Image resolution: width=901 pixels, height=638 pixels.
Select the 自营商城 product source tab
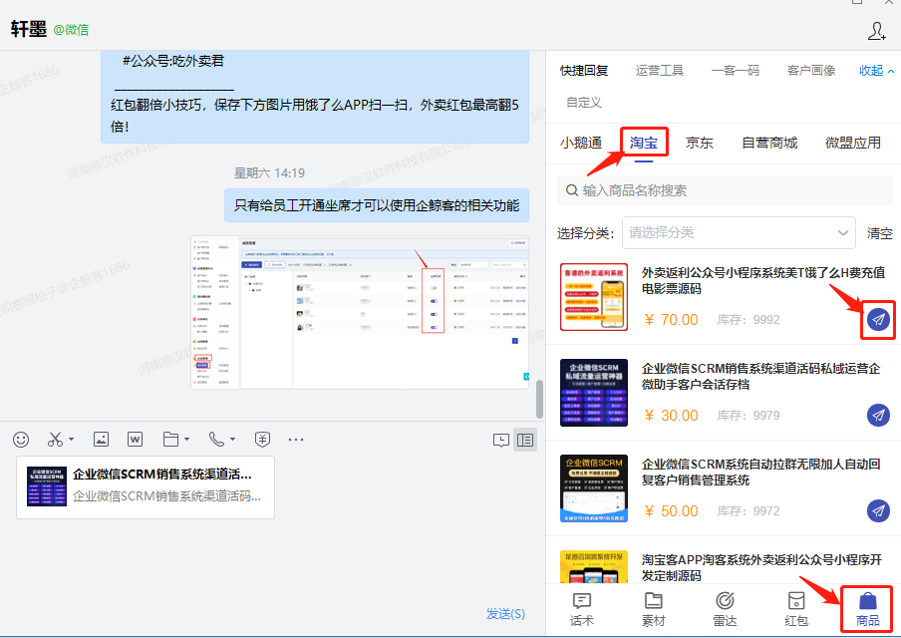(x=769, y=143)
